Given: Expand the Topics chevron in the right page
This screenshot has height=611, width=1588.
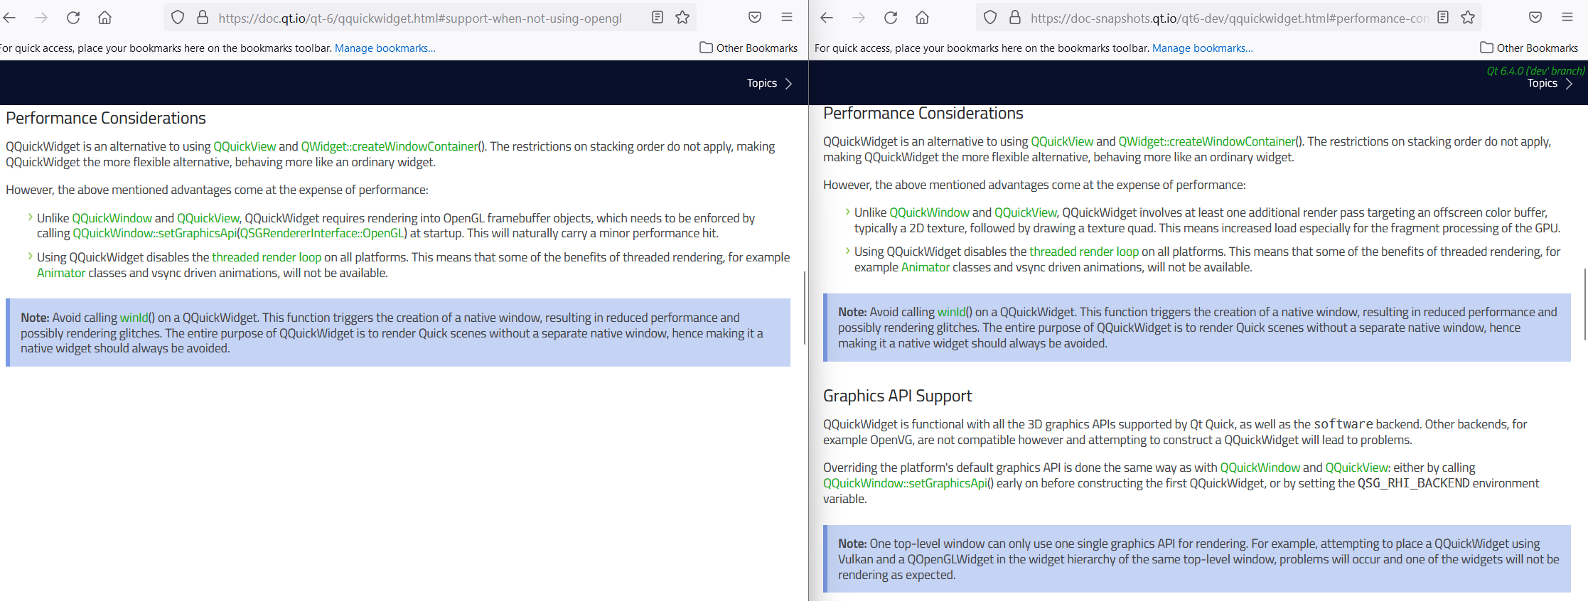Looking at the screenshot, I should tap(1569, 84).
